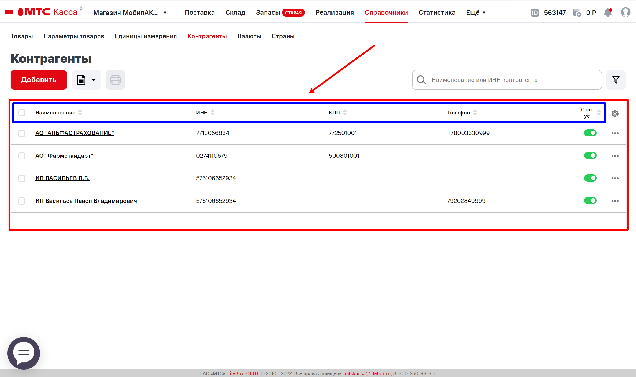Open table column settings gear

(x=615, y=114)
